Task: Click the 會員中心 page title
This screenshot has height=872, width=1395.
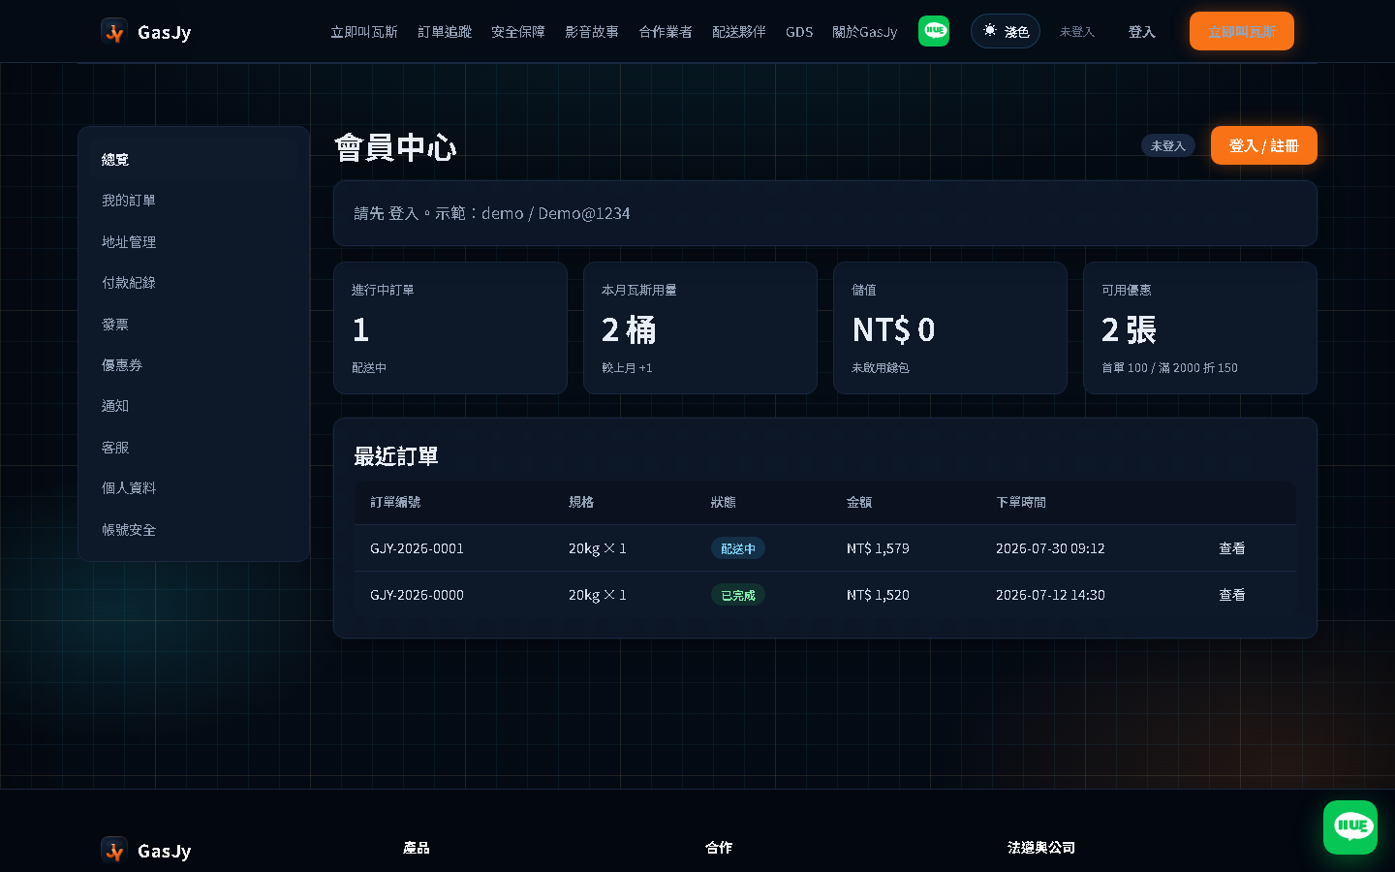Action: [395, 147]
